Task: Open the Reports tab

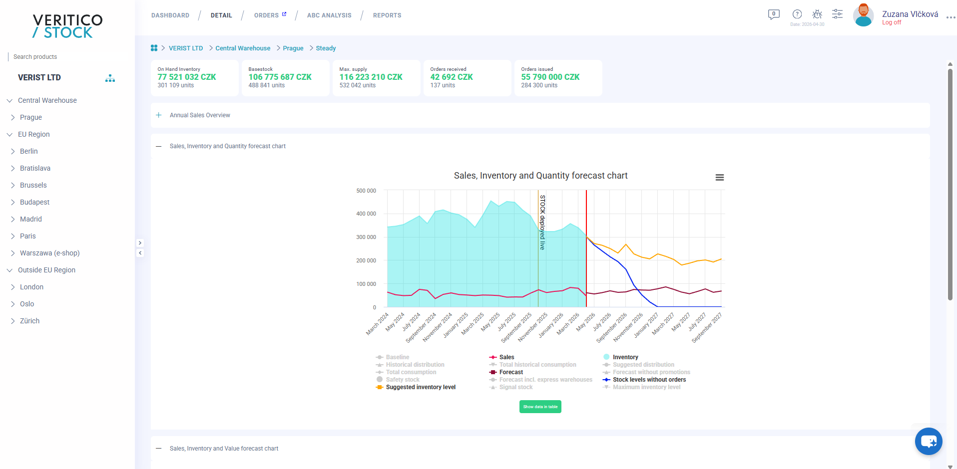Action: tap(387, 15)
